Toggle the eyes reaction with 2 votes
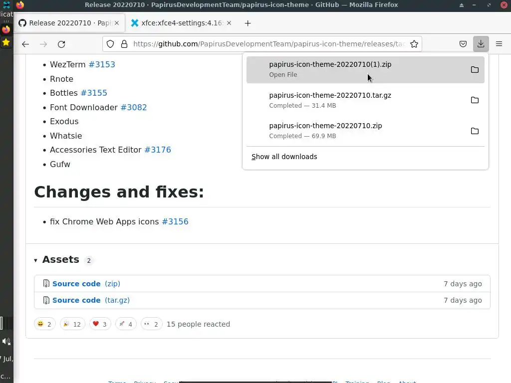 tap(152, 324)
